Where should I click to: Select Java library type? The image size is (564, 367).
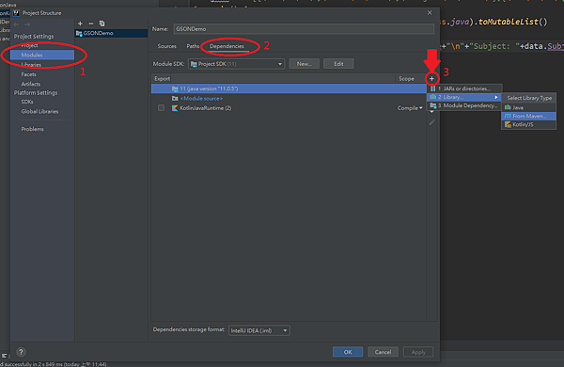[x=528, y=107]
